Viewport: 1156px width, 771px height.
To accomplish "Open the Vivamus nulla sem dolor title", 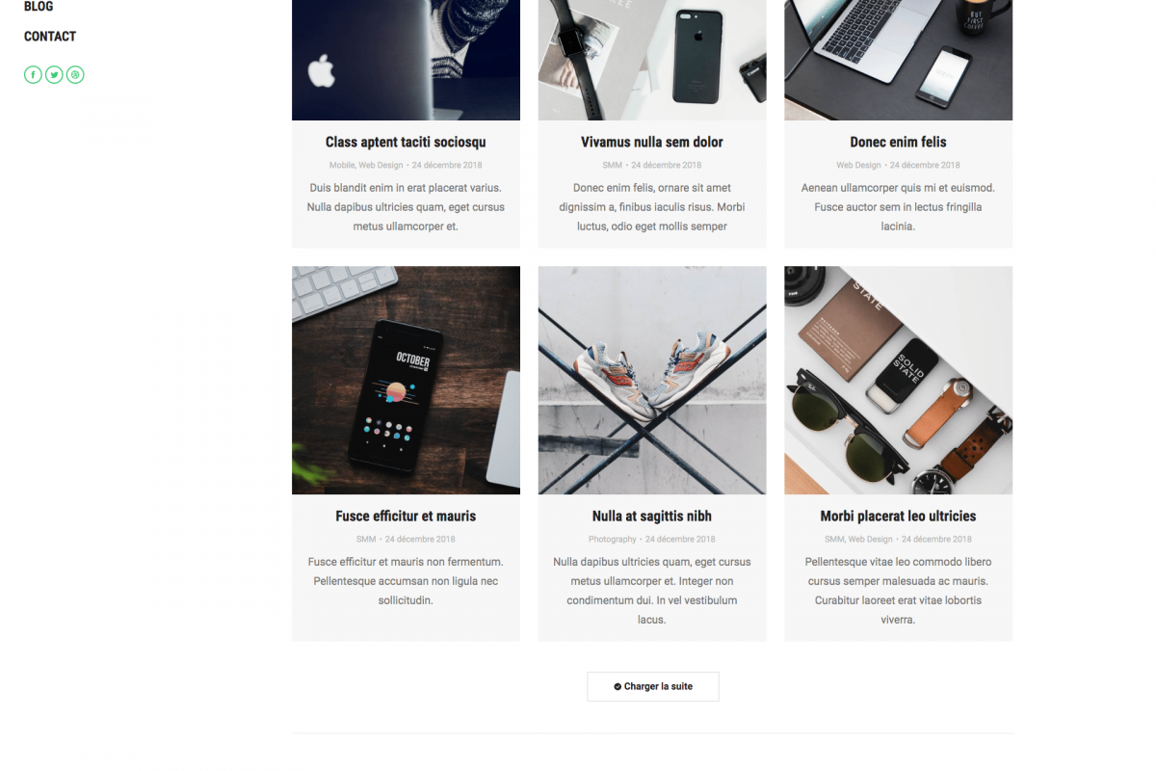I will pyautogui.click(x=652, y=142).
